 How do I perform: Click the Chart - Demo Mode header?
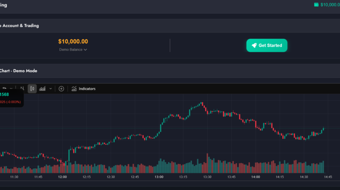19,71
